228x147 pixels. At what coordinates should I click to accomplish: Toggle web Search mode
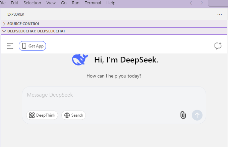click(x=73, y=115)
